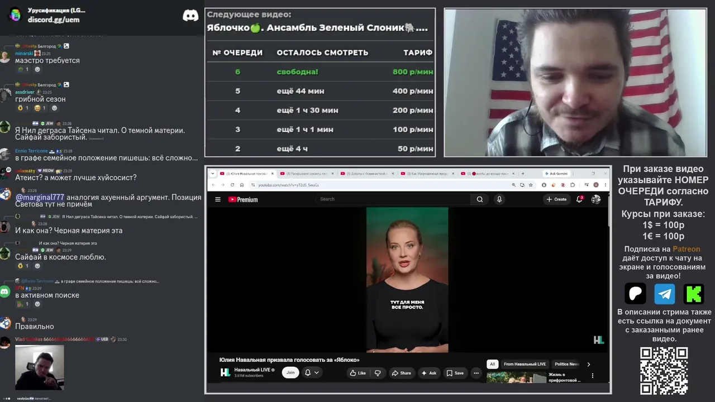
Task: Switch to the Юлия Навальная browser tab
Action: point(246,174)
